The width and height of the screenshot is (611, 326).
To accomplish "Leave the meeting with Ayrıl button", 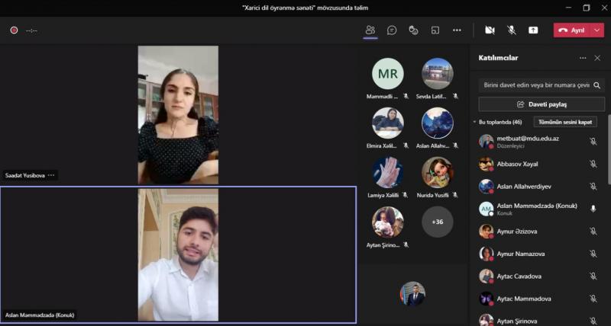I will click(x=573, y=30).
